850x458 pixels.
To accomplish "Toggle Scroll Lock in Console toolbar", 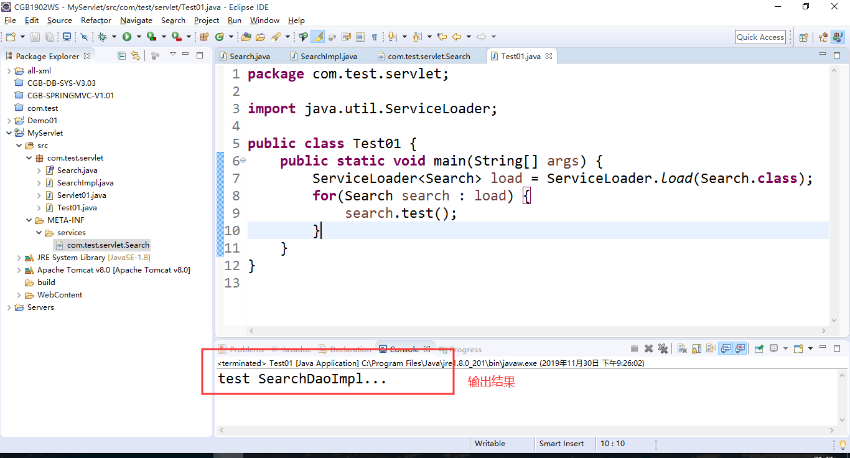I will click(x=696, y=348).
